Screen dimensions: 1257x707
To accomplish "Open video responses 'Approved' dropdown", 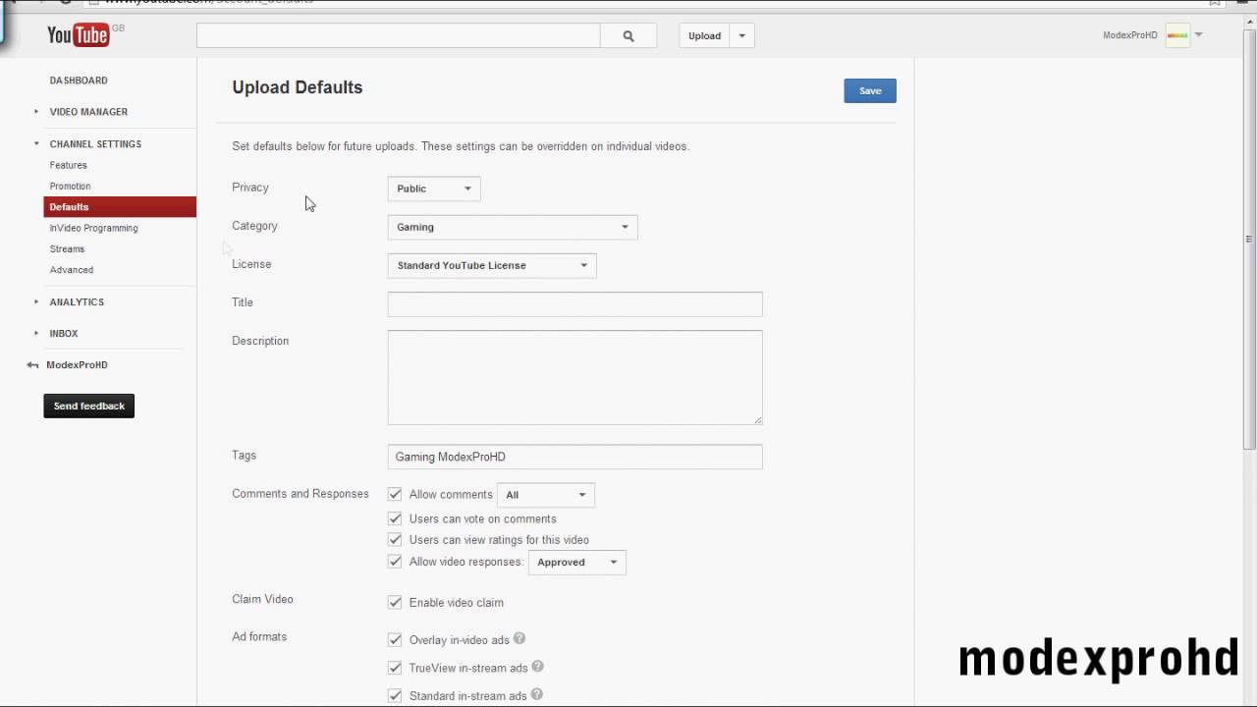I will [577, 563].
